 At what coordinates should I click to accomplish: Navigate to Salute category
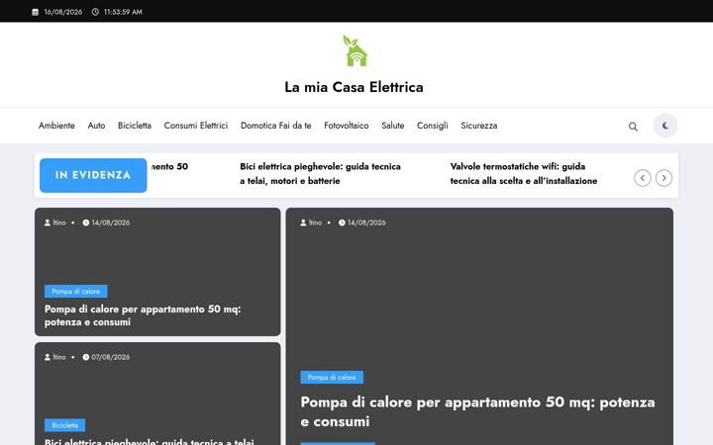click(392, 126)
